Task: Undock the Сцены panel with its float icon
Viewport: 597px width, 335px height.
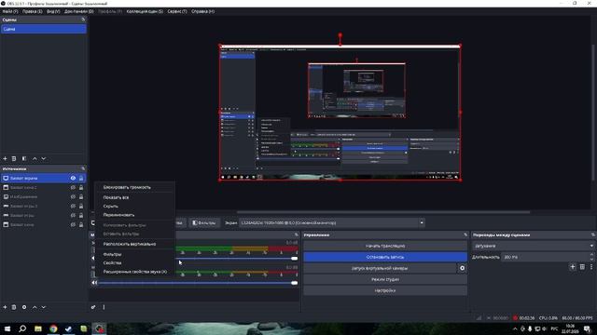Action: click(x=83, y=20)
